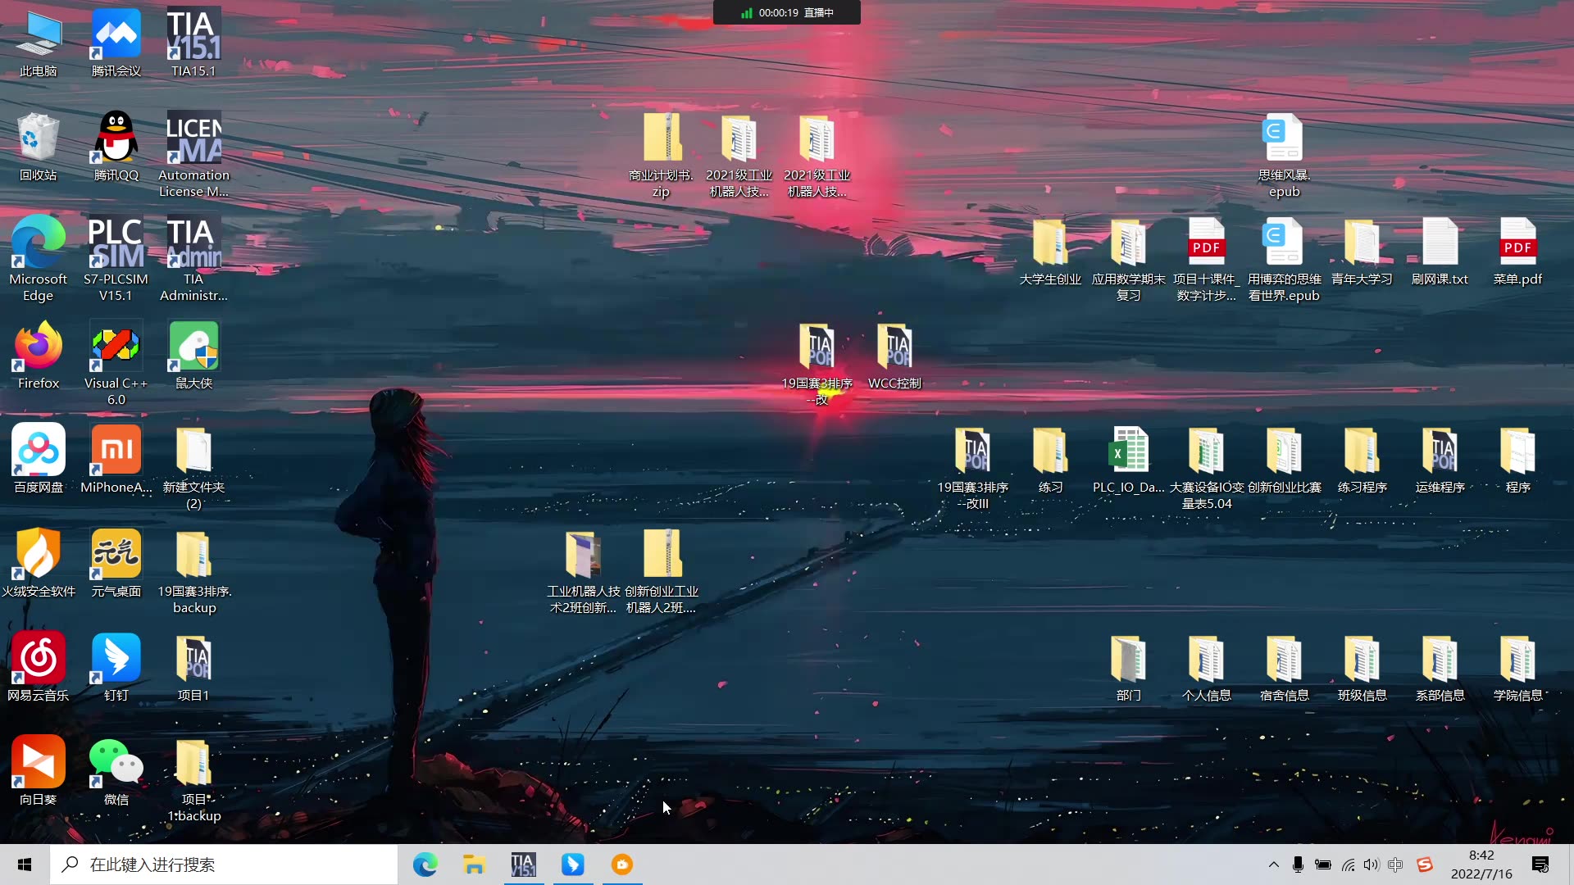The width and height of the screenshot is (1574, 885).
Task: Select the 个人信息 folder
Action: point(1206,667)
